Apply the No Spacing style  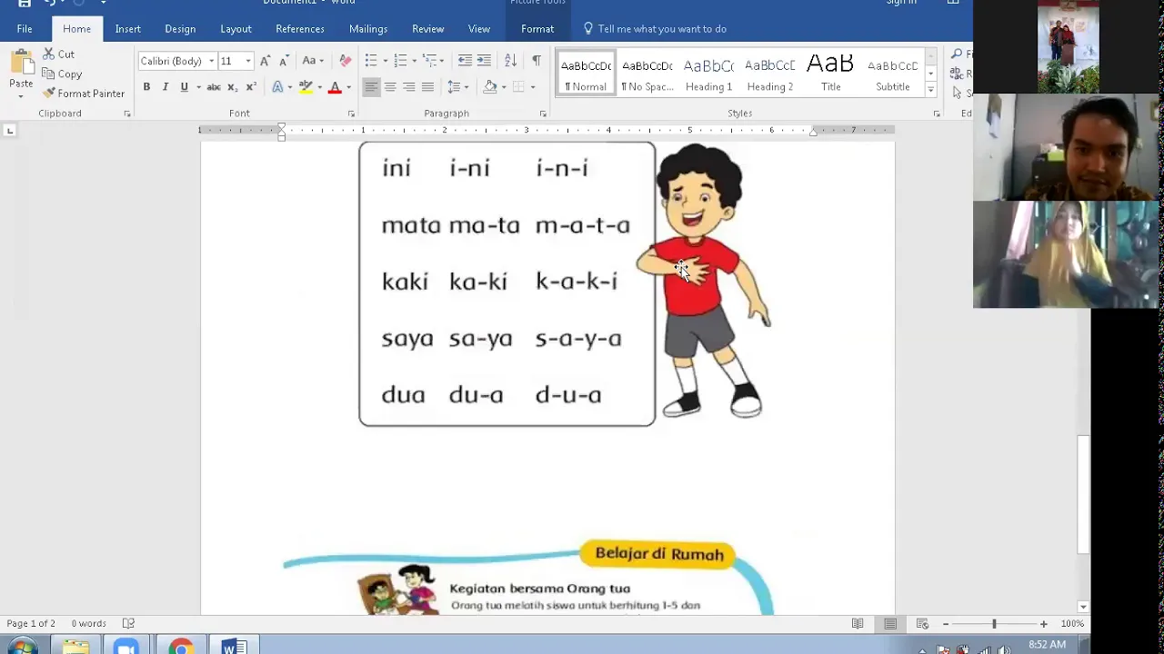tap(647, 74)
